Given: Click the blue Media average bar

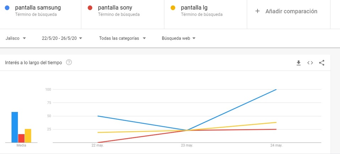Looking at the screenshot, I should point(15,127).
